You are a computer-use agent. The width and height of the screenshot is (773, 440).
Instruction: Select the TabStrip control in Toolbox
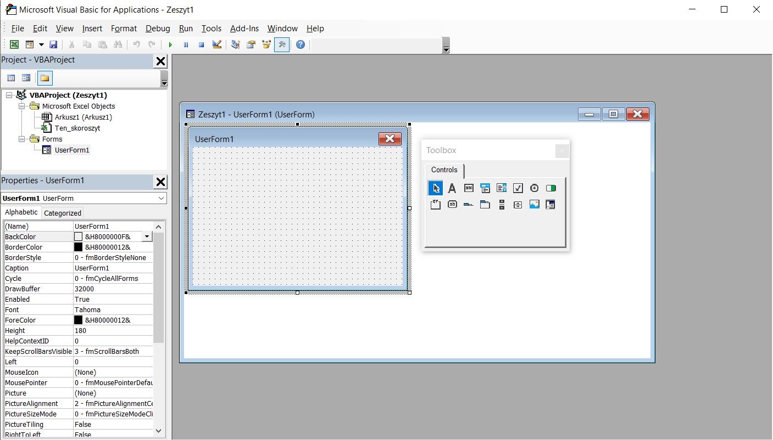[x=468, y=205]
